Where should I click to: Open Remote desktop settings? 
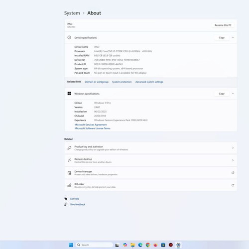pyautogui.click(x=151, y=160)
